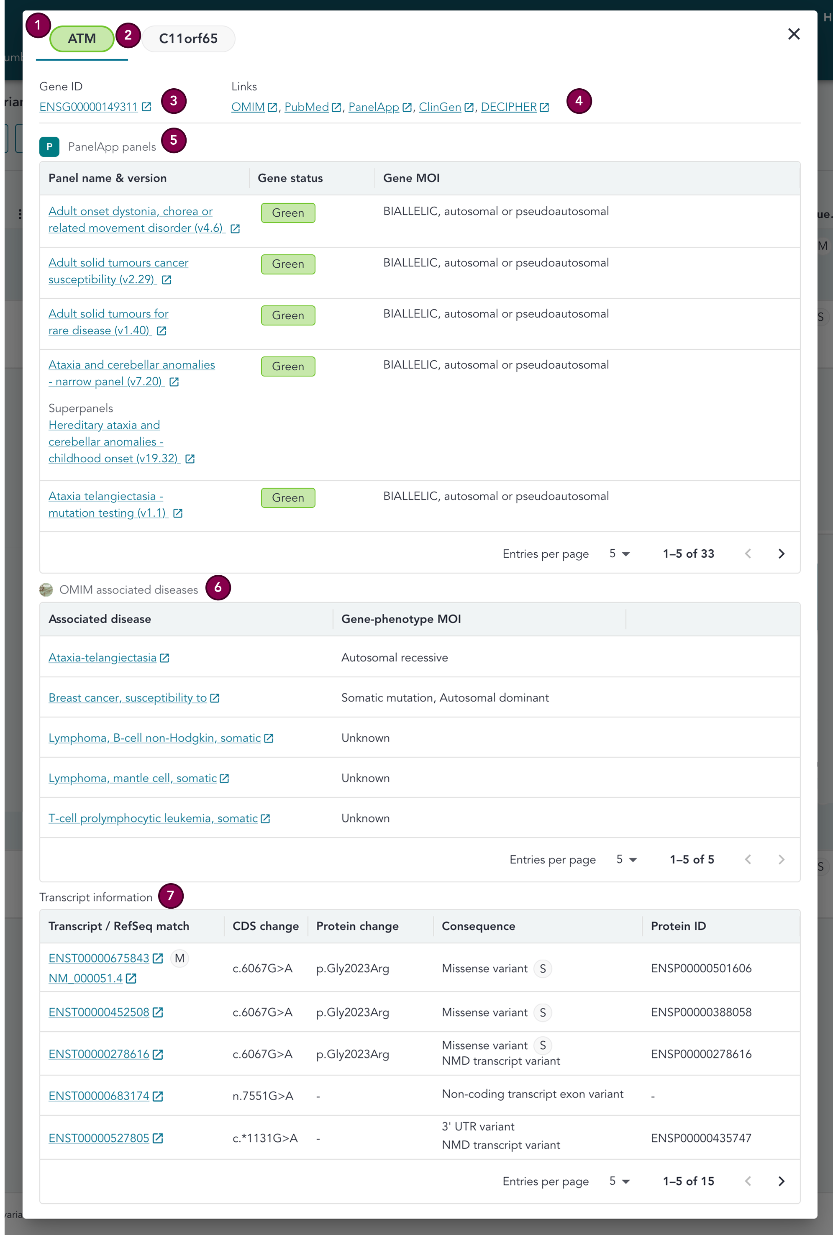Switch to the C11orf65 gene tab
Screen dimensions: 833x1235
click(x=188, y=39)
